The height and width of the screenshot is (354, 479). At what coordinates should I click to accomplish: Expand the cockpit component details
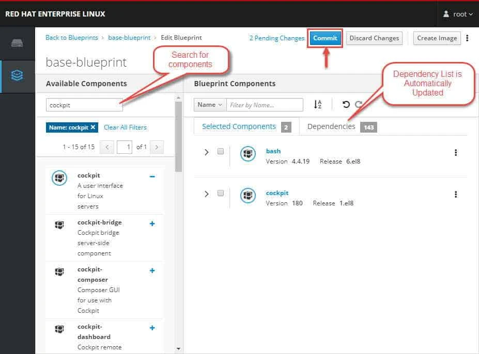pyautogui.click(x=206, y=194)
